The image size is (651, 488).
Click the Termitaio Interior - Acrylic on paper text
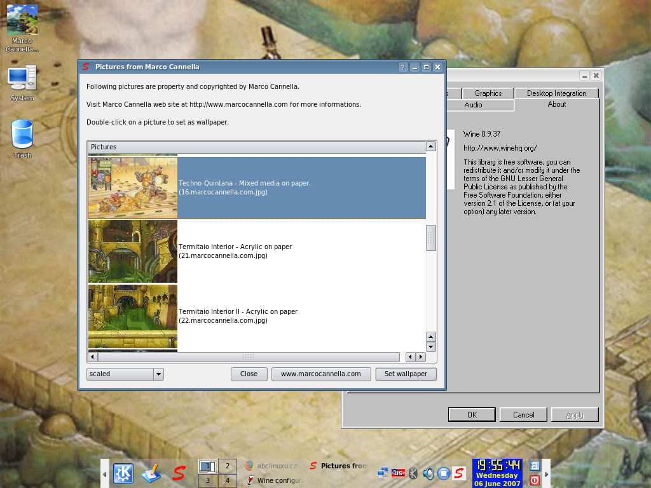(235, 247)
